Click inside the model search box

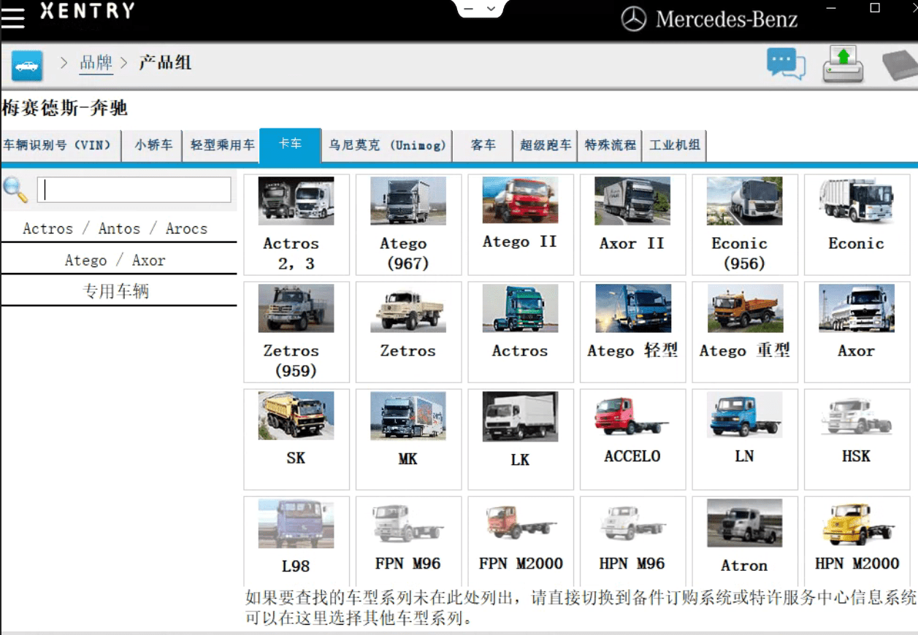(x=134, y=190)
